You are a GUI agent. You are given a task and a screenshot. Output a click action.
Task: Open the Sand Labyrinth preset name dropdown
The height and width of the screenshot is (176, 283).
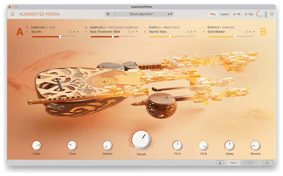click(x=141, y=14)
